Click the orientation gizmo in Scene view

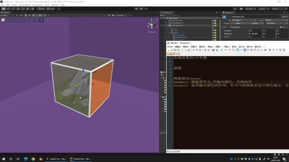click(152, 24)
